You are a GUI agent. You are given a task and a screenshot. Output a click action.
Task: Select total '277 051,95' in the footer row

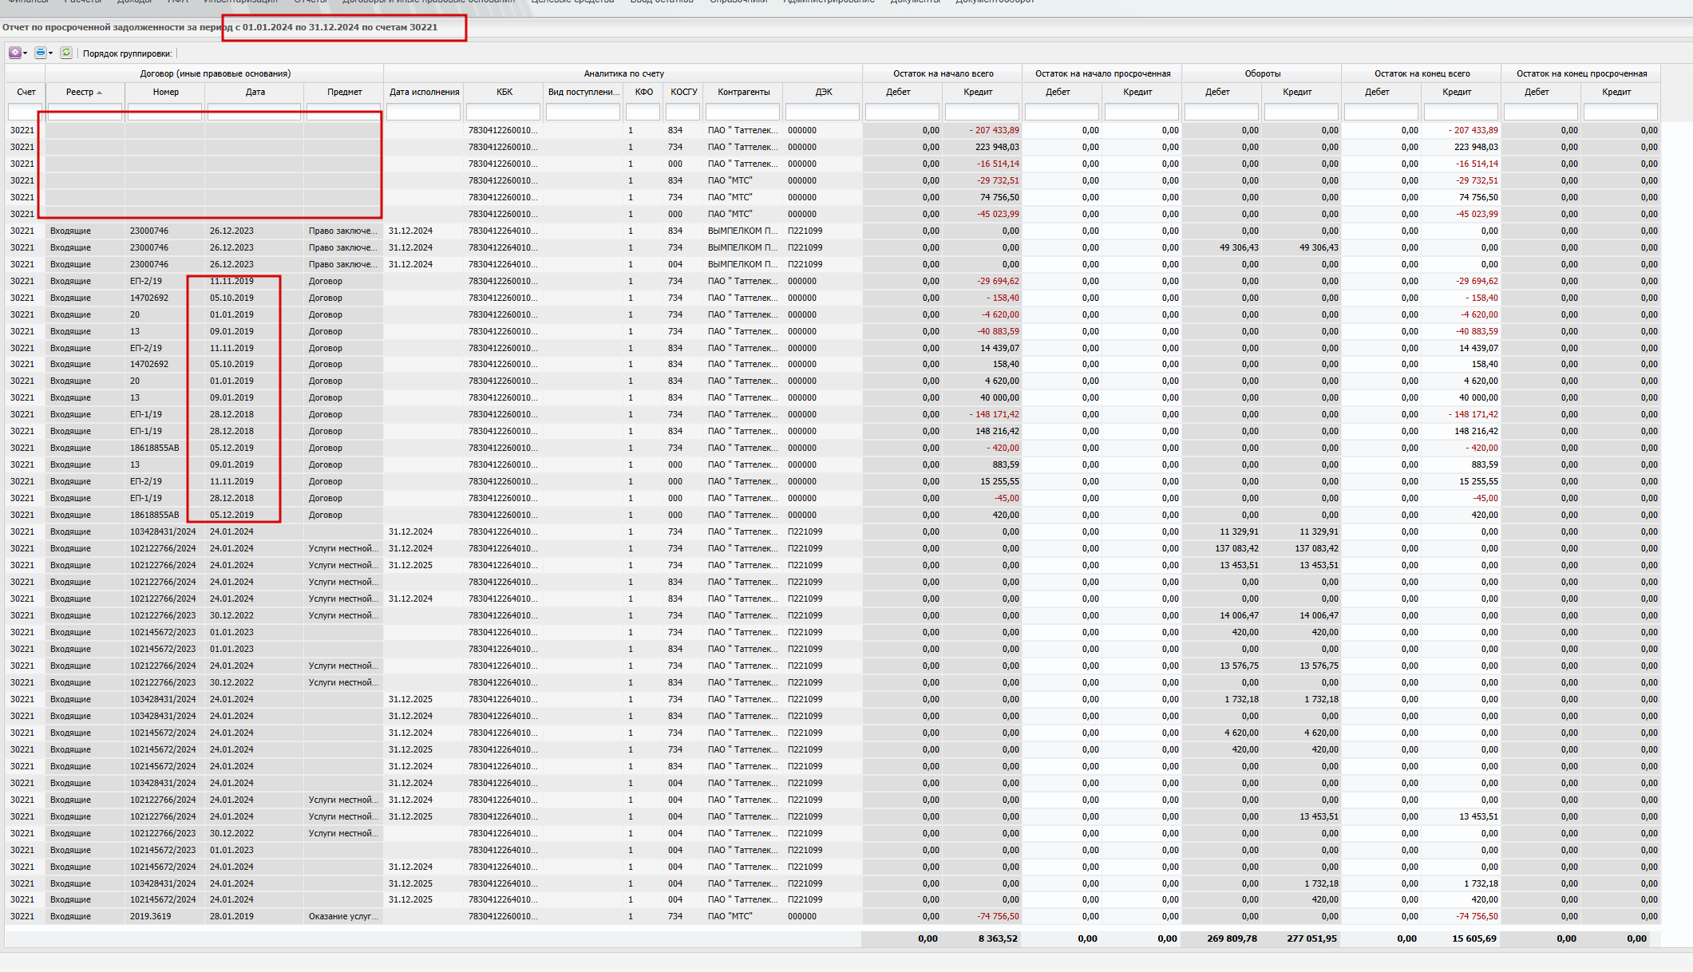(x=1311, y=938)
